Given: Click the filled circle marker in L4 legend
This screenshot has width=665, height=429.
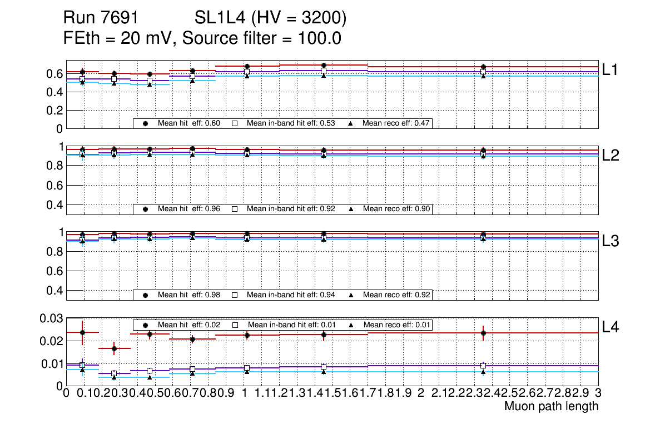Looking at the screenshot, I should coord(146,325).
